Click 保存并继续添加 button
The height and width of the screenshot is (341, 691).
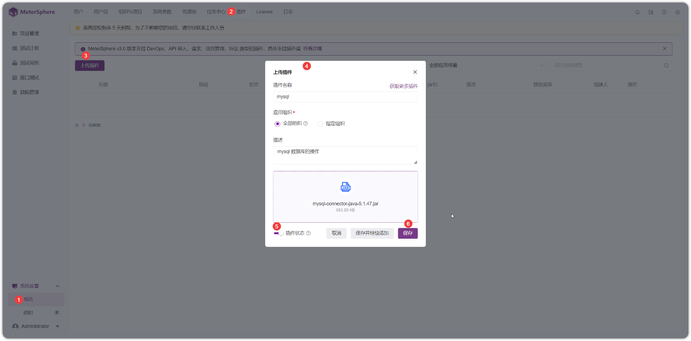tap(372, 233)
